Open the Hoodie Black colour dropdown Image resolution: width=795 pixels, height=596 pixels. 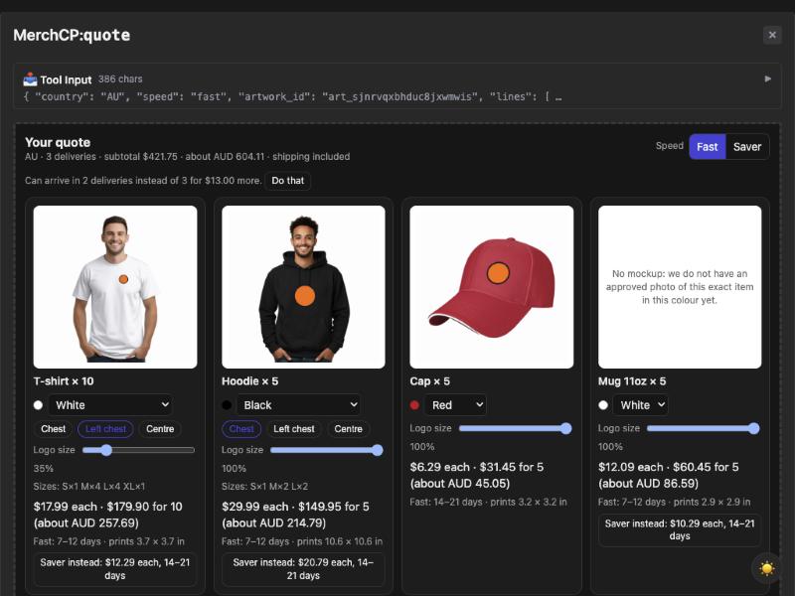[299, 405]
